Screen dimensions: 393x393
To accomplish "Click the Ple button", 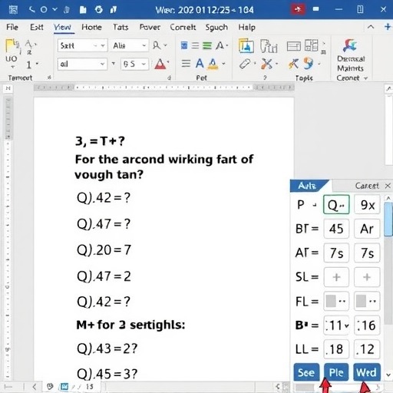I will 336,372.
